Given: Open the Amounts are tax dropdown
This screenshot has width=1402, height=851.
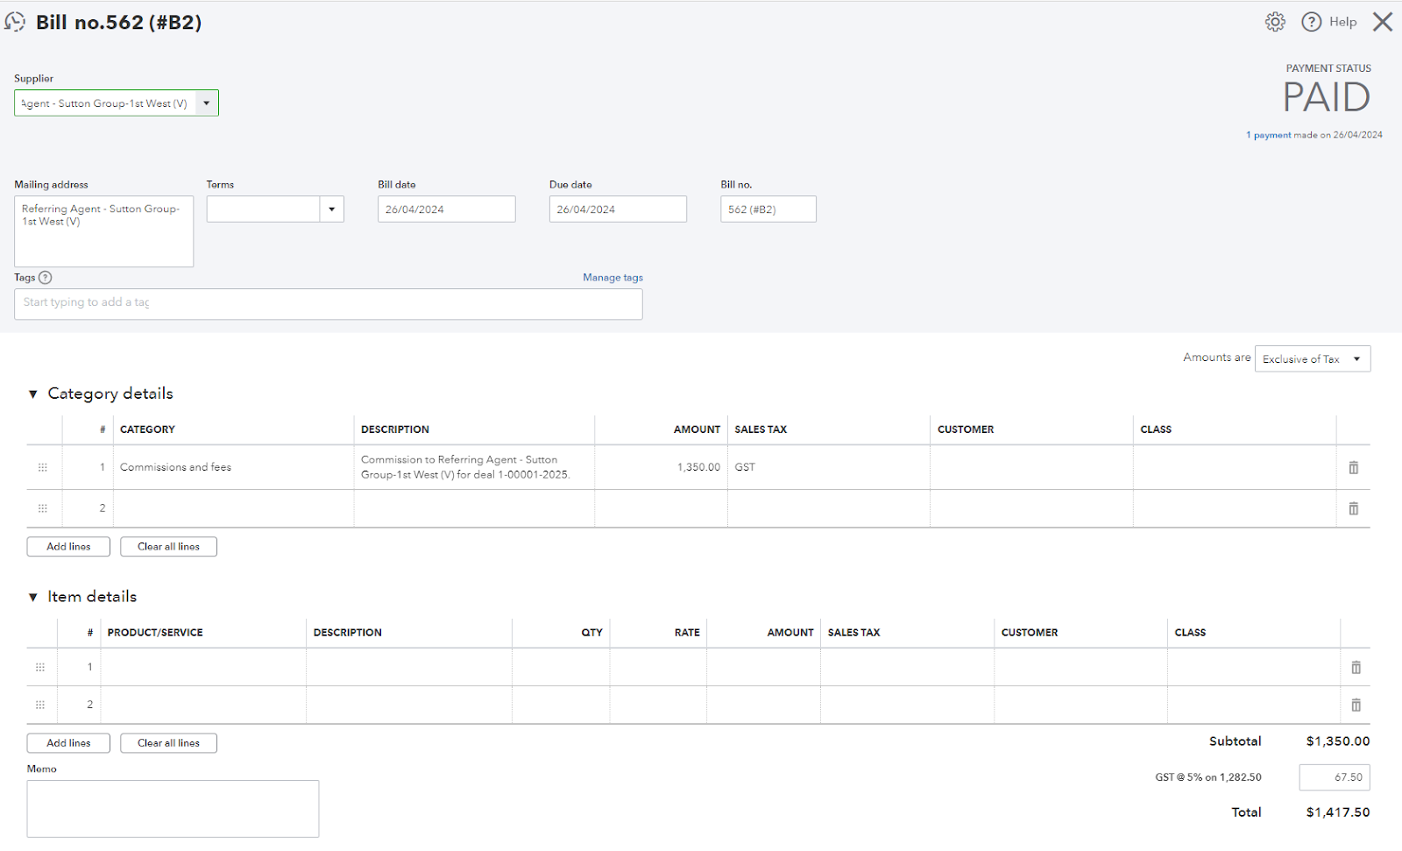Looking at the screenshot, I should tap(1313, 359).
